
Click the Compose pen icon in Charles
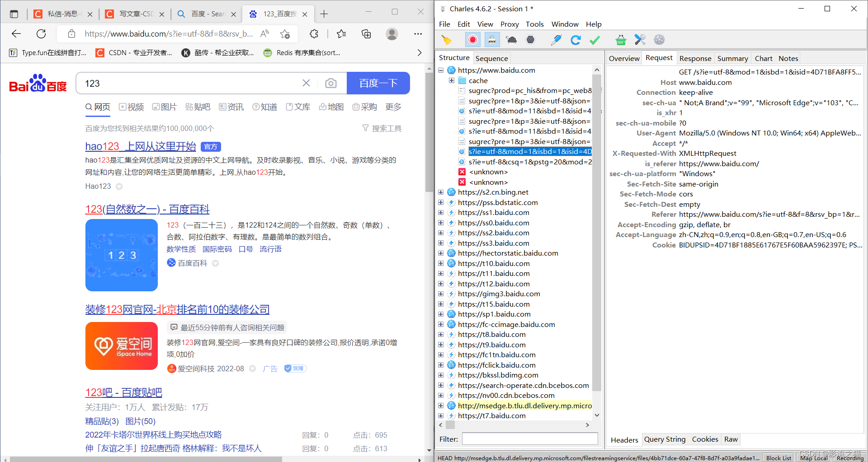(x=556, y=40)
